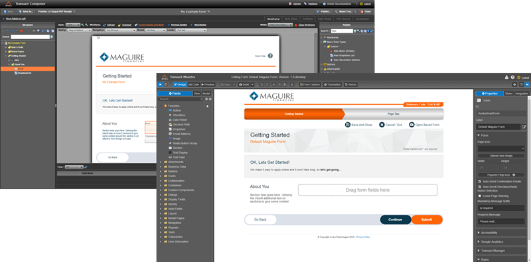
Task: Select the Email Address component in Favorites
Action: (182, 134)
